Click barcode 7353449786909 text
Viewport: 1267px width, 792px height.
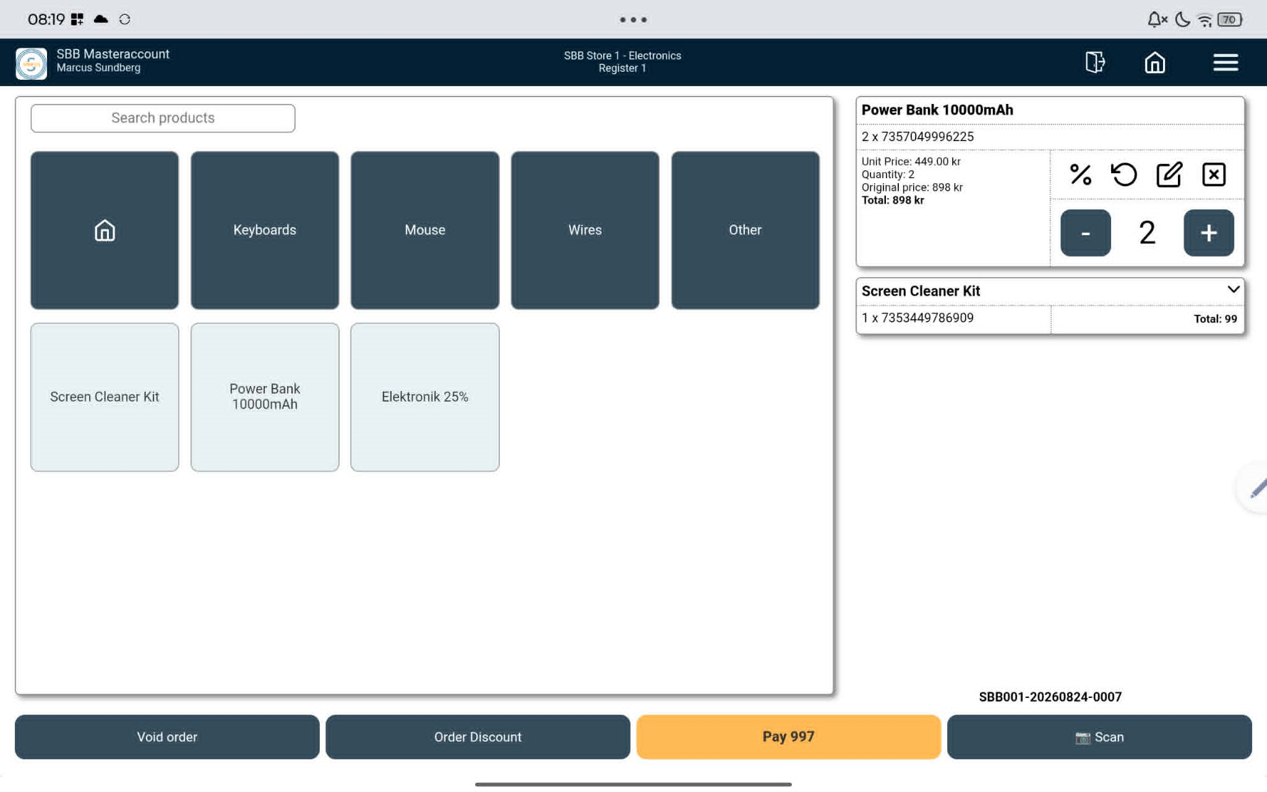pyautogui.click(x=927, y=318)
